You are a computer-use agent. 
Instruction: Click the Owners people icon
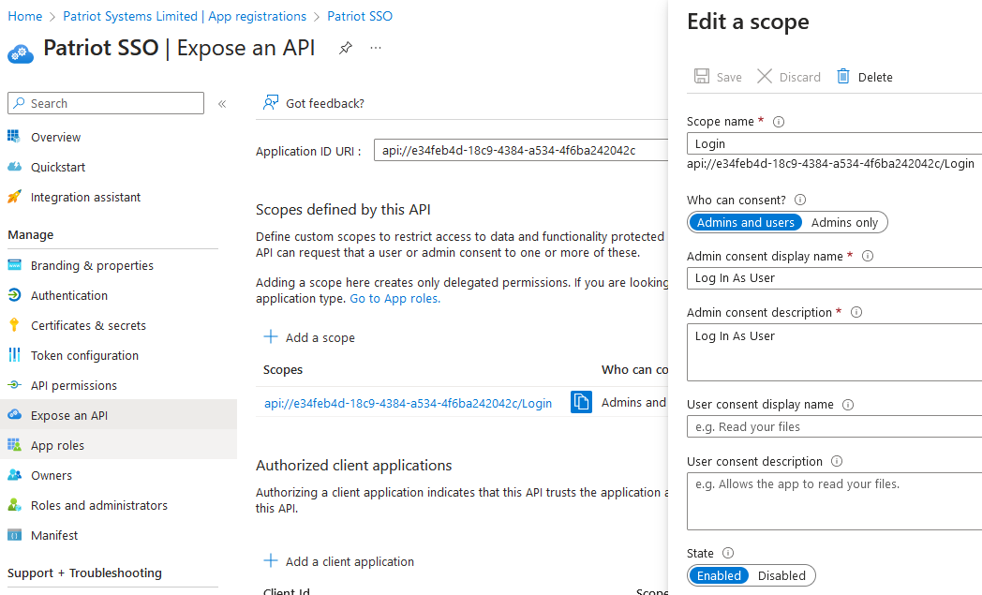(14, 475)
